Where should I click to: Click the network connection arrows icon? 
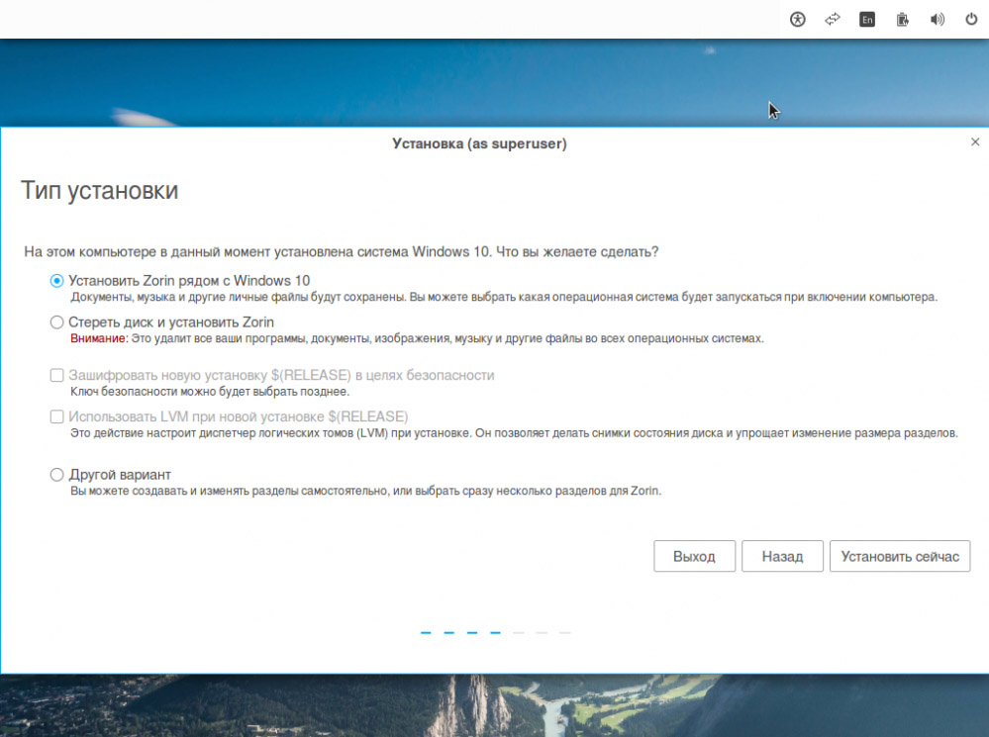[x=833, y=20]
